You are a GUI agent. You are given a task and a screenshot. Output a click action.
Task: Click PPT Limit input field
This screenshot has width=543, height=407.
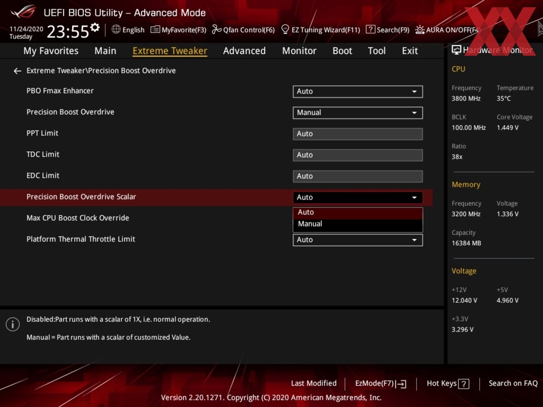(x=358, y=134)
